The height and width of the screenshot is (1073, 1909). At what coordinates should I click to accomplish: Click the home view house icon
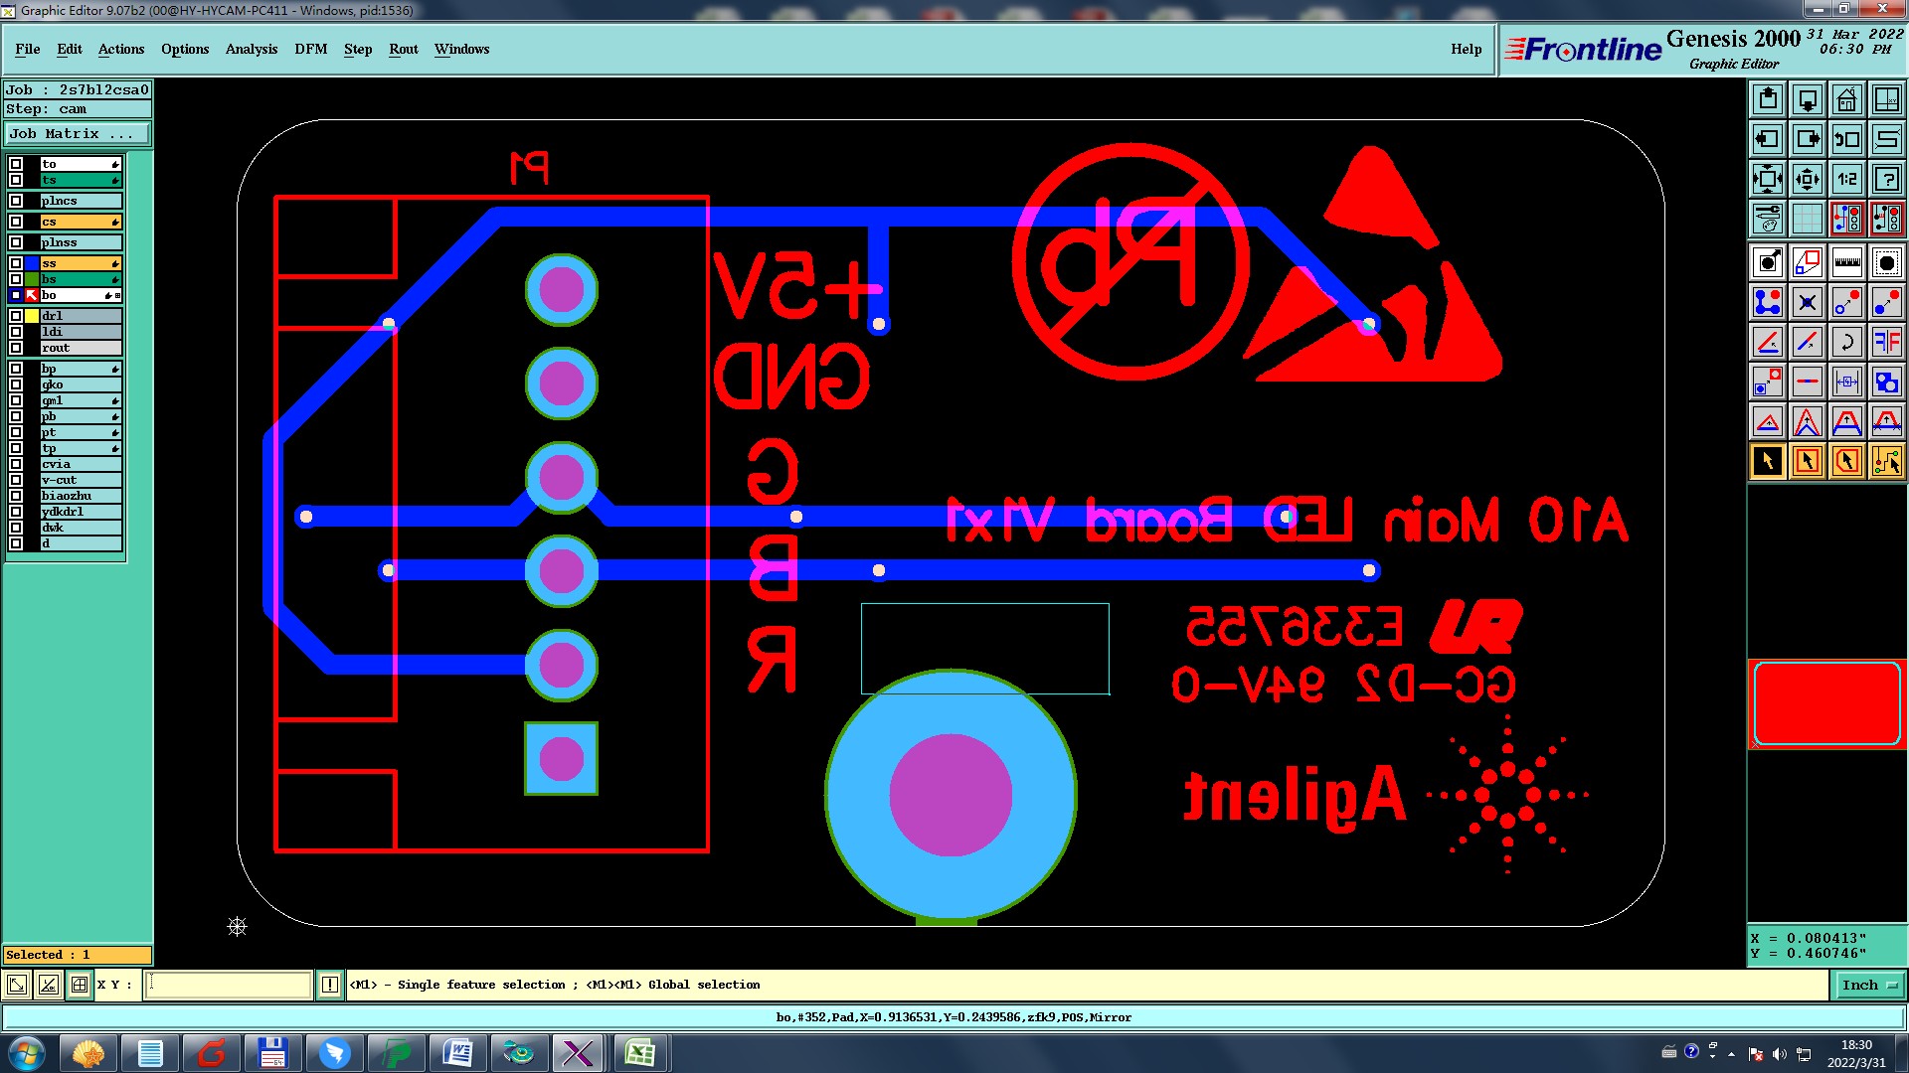[x=1847, y=99]
